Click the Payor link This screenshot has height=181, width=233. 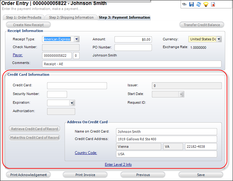point(18,55)
